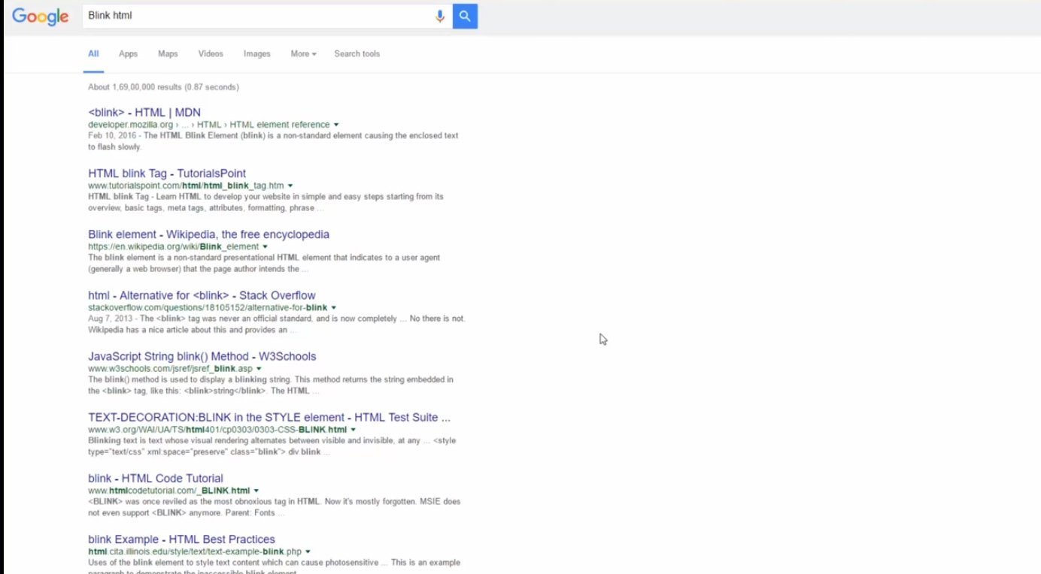This screenshot has height=574, width=1041.
Task: Click the Google logo
Action: [x=41, y=16]
